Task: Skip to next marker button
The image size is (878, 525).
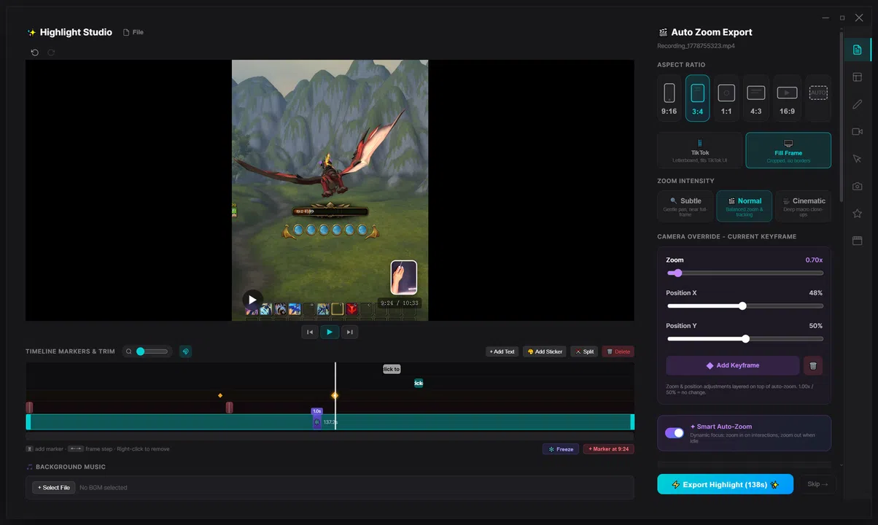Action: coord(349,332)
